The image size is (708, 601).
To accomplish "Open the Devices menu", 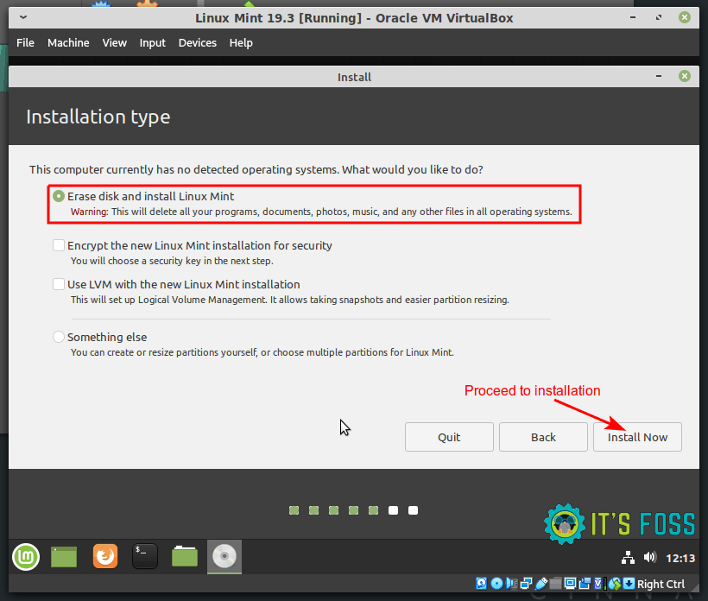I will click(197, 42).
